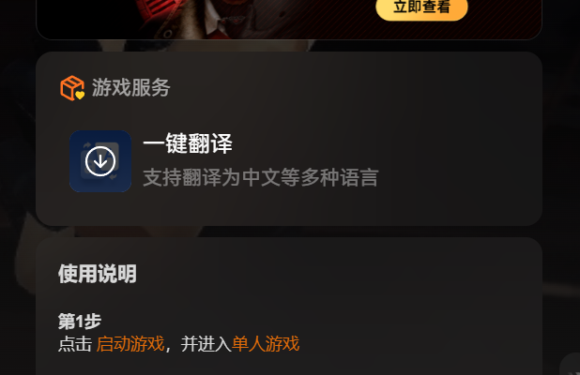Click the small yellow heart badge on box icon
The height and width of the screenshot is (375, 580).
pos(80,96)
